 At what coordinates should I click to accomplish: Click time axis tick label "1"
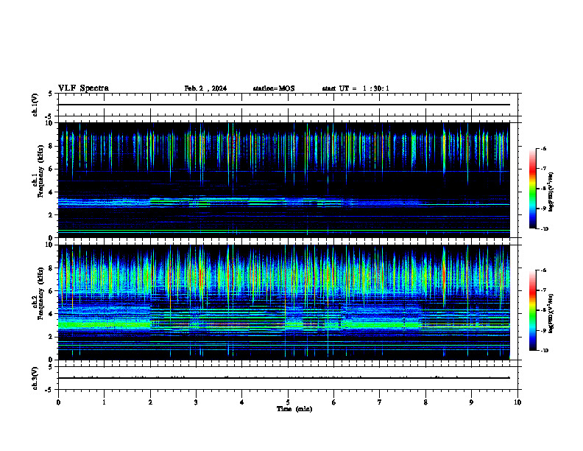104,402
